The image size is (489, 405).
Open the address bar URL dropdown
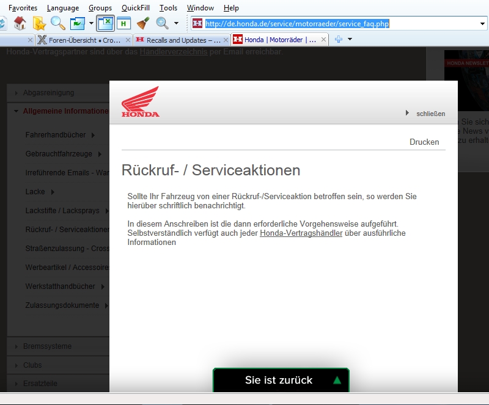coord(483,24)
